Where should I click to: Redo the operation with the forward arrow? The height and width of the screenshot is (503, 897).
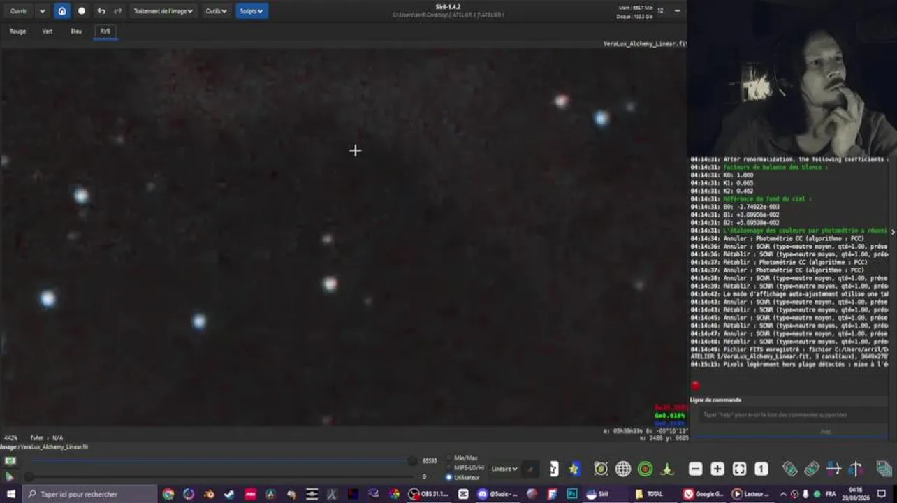pyautogui.click(x=118, y=11)
